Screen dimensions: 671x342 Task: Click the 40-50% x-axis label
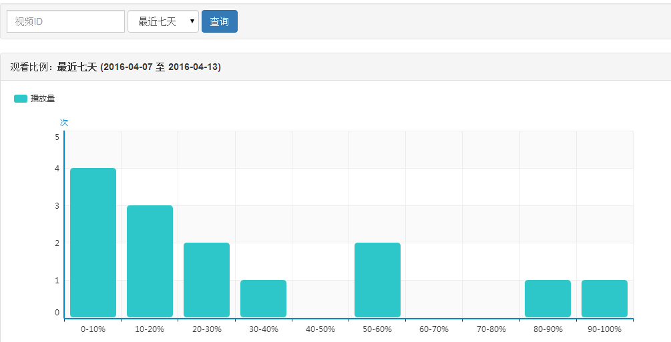[x=320, y=329]
